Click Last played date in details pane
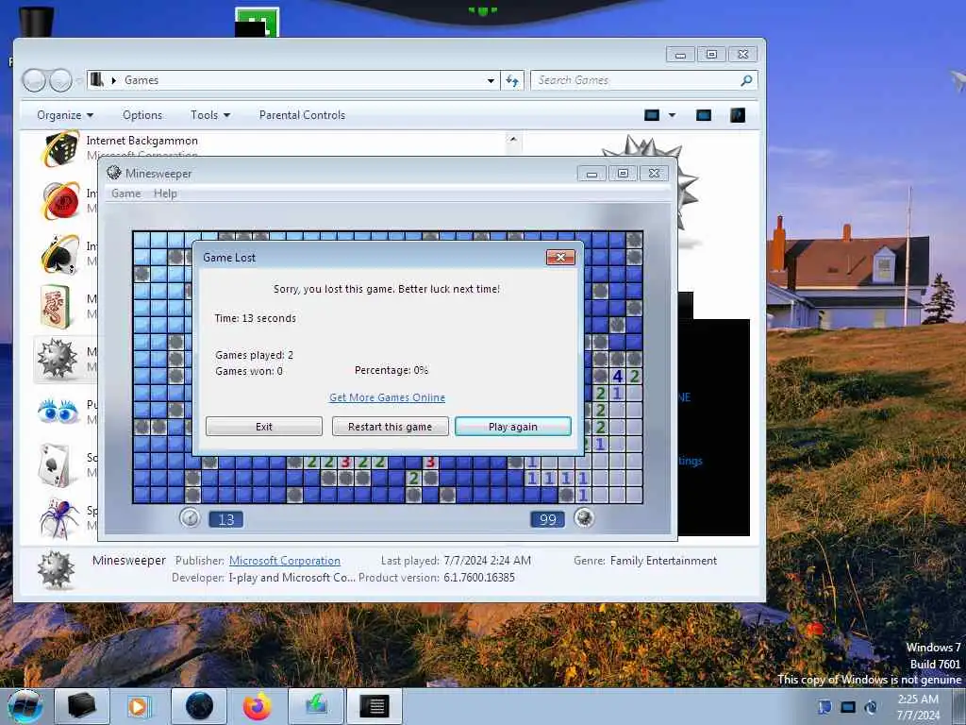966x725 pixels. coord(487,561)
